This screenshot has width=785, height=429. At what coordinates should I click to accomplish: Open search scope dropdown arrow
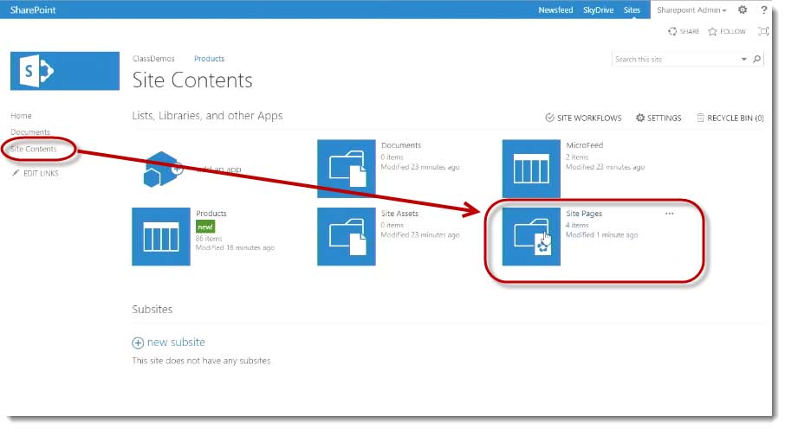tap(744, 59)
